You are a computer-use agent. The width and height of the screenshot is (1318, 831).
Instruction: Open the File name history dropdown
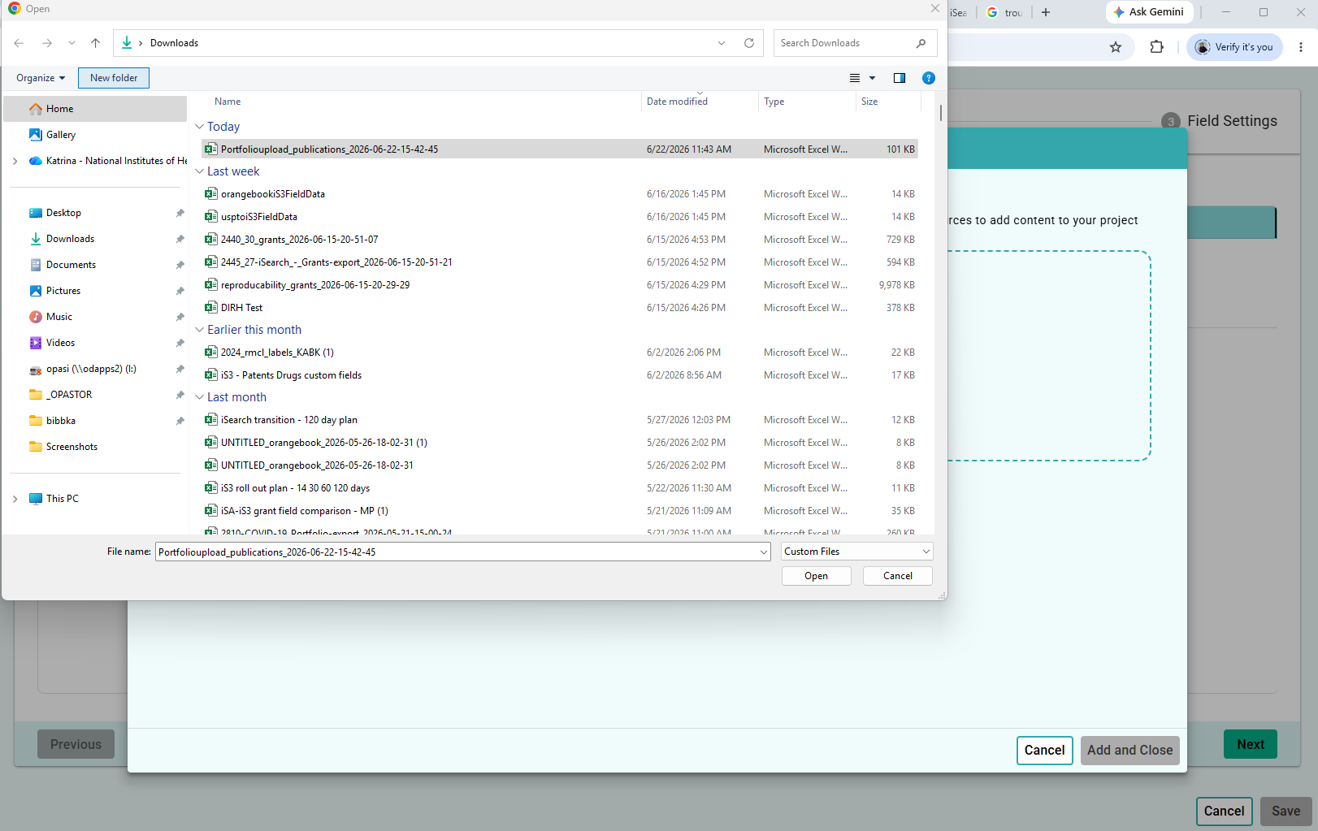764,552
